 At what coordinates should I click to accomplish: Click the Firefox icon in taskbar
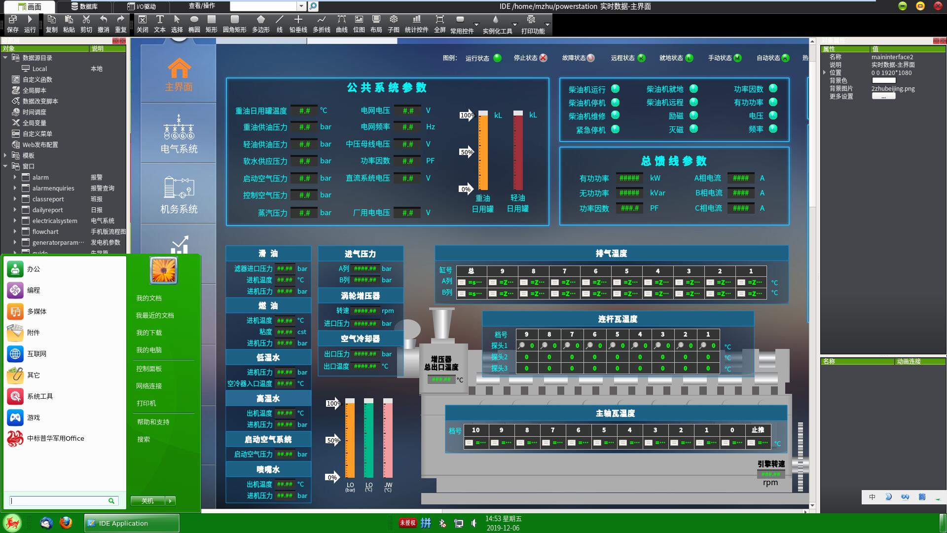66,523
